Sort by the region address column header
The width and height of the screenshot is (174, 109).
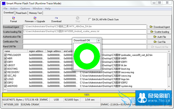click(x=36, y=51)
